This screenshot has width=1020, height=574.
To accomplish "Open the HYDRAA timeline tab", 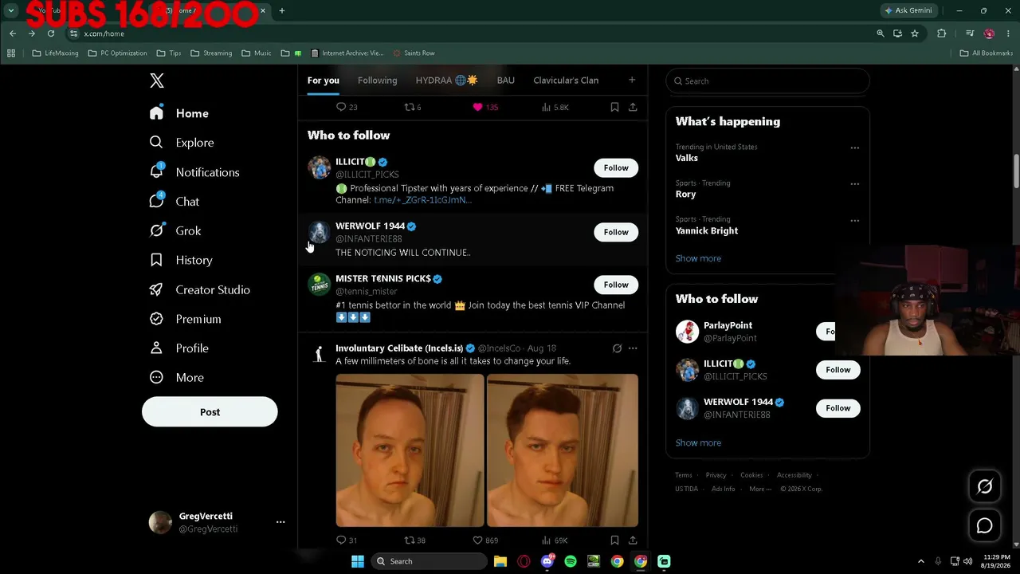I will click(x=446, y=80).
